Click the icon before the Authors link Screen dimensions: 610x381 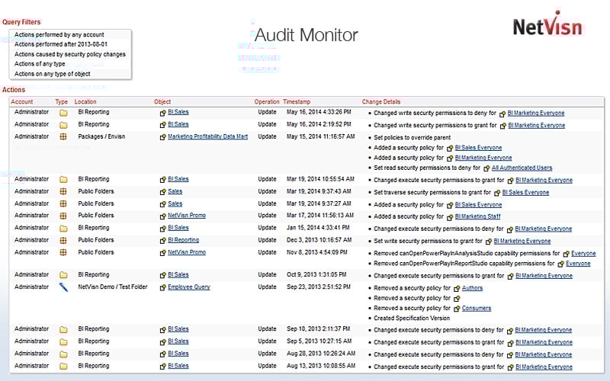[x=457, y=288]
